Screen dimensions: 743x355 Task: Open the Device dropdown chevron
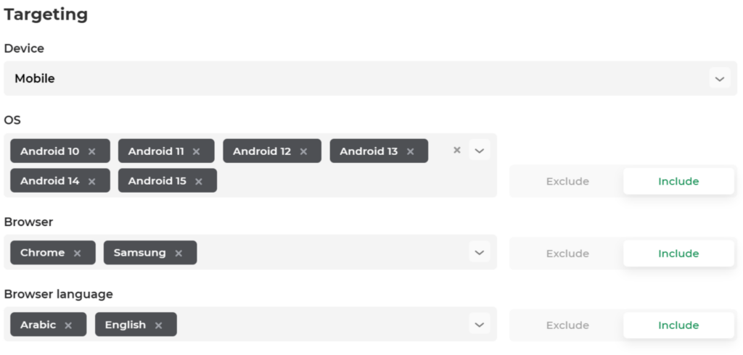click(x=720, y=78)
